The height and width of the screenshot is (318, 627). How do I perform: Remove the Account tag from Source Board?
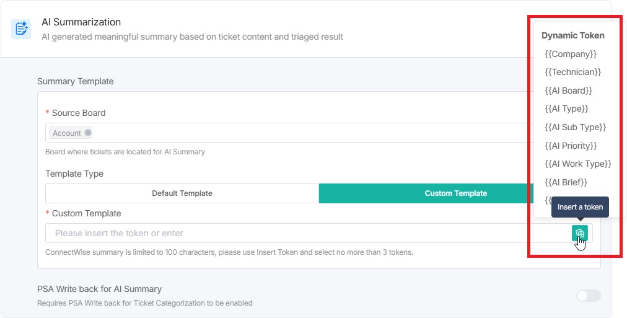click(88, 133)
